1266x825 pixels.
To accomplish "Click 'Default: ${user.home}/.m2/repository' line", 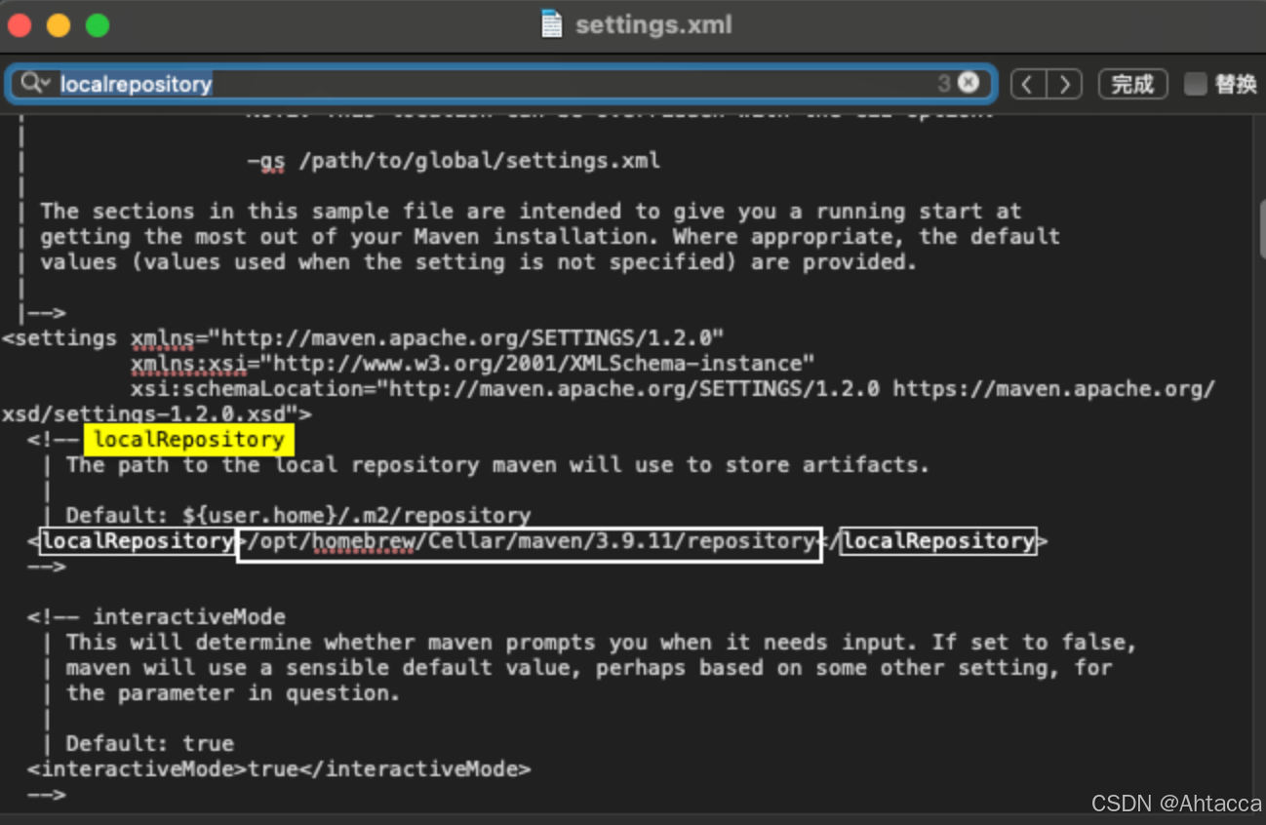I will coord(298,515).
